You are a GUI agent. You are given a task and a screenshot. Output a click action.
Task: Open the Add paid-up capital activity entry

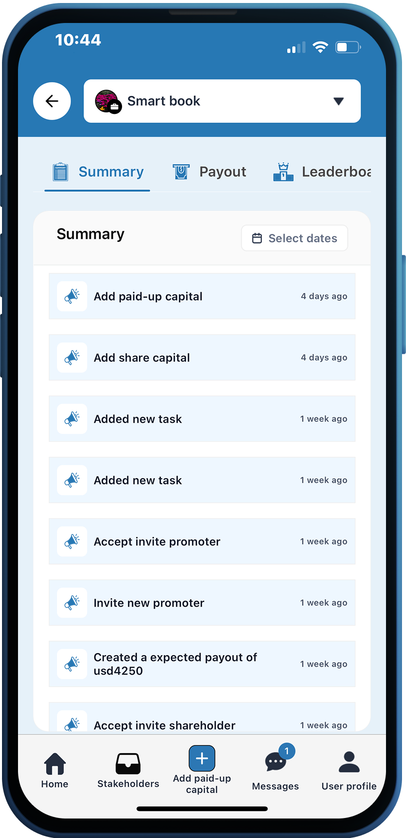[x=201, y=296]
